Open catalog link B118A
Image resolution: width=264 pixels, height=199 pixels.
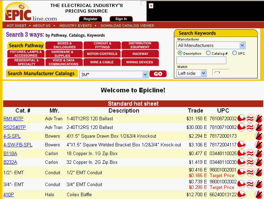pos(10,154)
